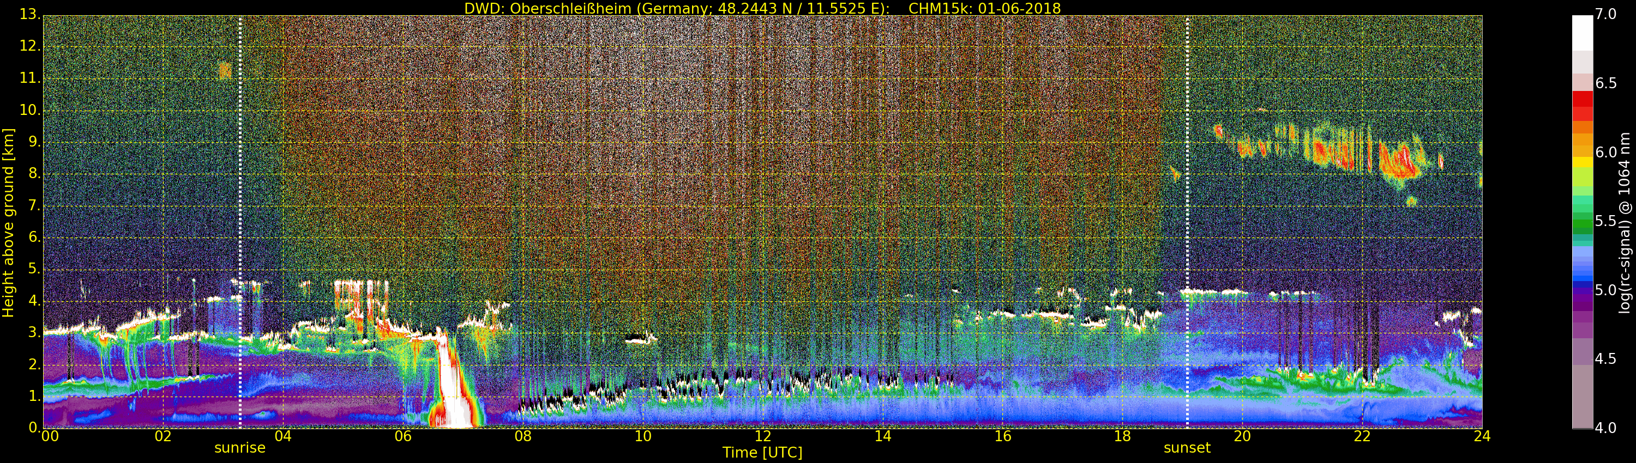Screen dimensions: 1636x463
Task: Click the colorbar tick value '6.0'
Action: 1605,152
